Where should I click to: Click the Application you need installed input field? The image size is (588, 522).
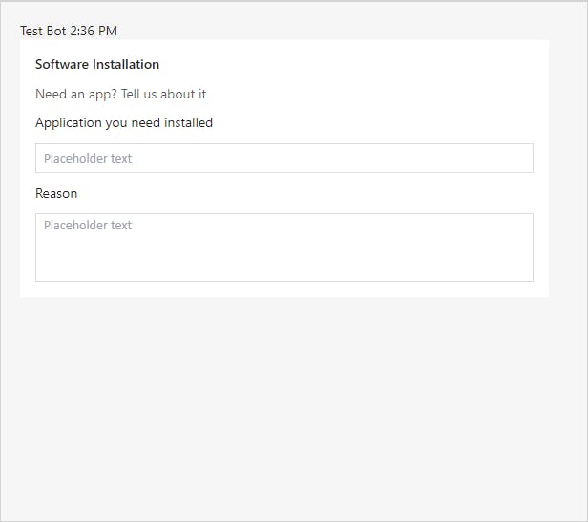pyautogui.click(x=283, y=158)
